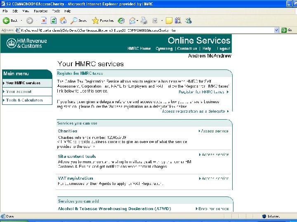This screenshot has width=297, height=222.
Task: Click the Research book toolbar icon
Action: pyautogui.click(x=178, y=21)
